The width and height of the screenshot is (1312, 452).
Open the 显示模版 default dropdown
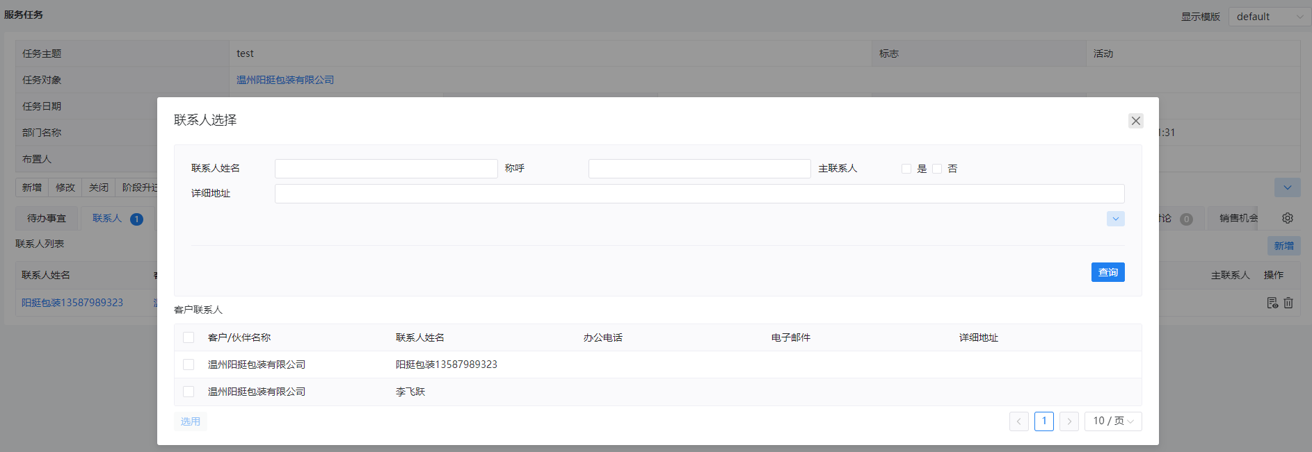[1270, 17]
